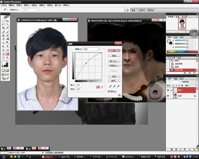The width and height of the screenshot is (199, 159).
Task: Click the Auto button in Curves dialog
Action: click(x=114, y=76)
